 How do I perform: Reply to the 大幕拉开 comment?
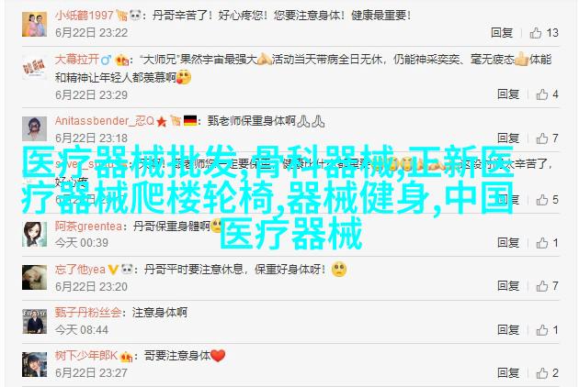point(508,94)
